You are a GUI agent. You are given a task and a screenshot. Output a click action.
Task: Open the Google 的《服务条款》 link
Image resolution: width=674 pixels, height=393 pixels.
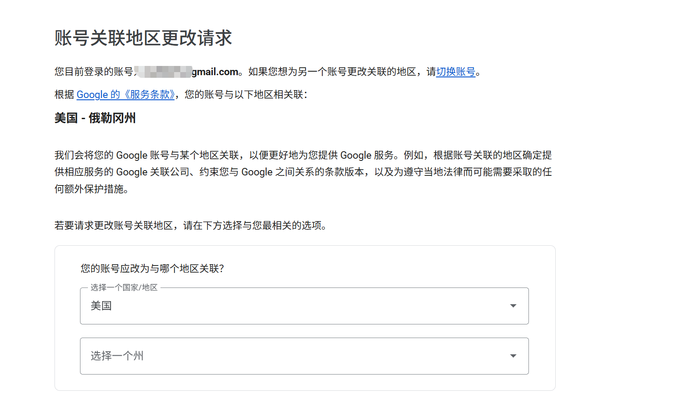[126, 95]
